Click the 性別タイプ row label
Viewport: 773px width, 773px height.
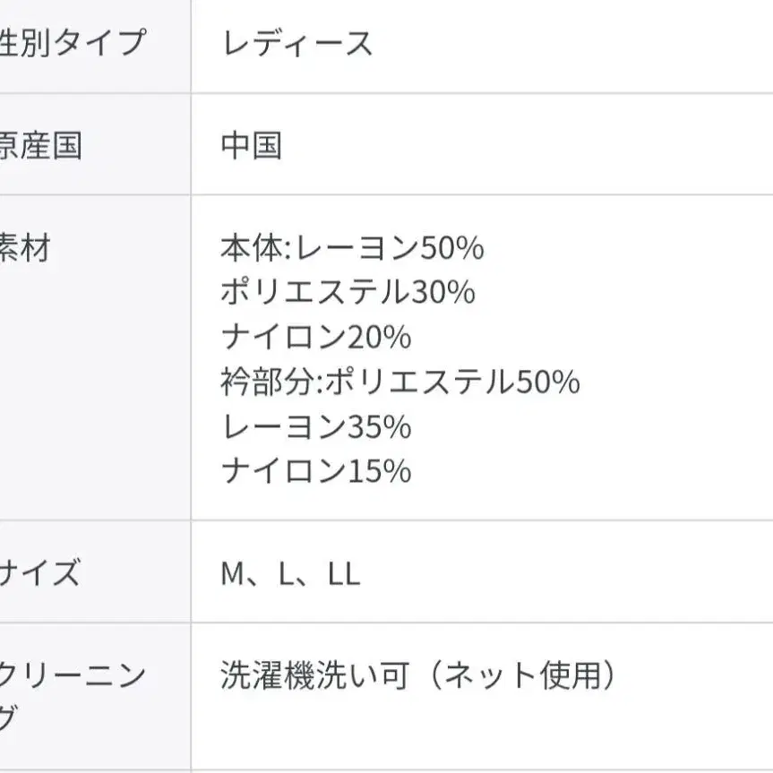72,43
